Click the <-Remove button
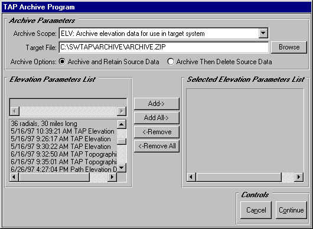The image size is (313, 229). (x=156, y=132)
